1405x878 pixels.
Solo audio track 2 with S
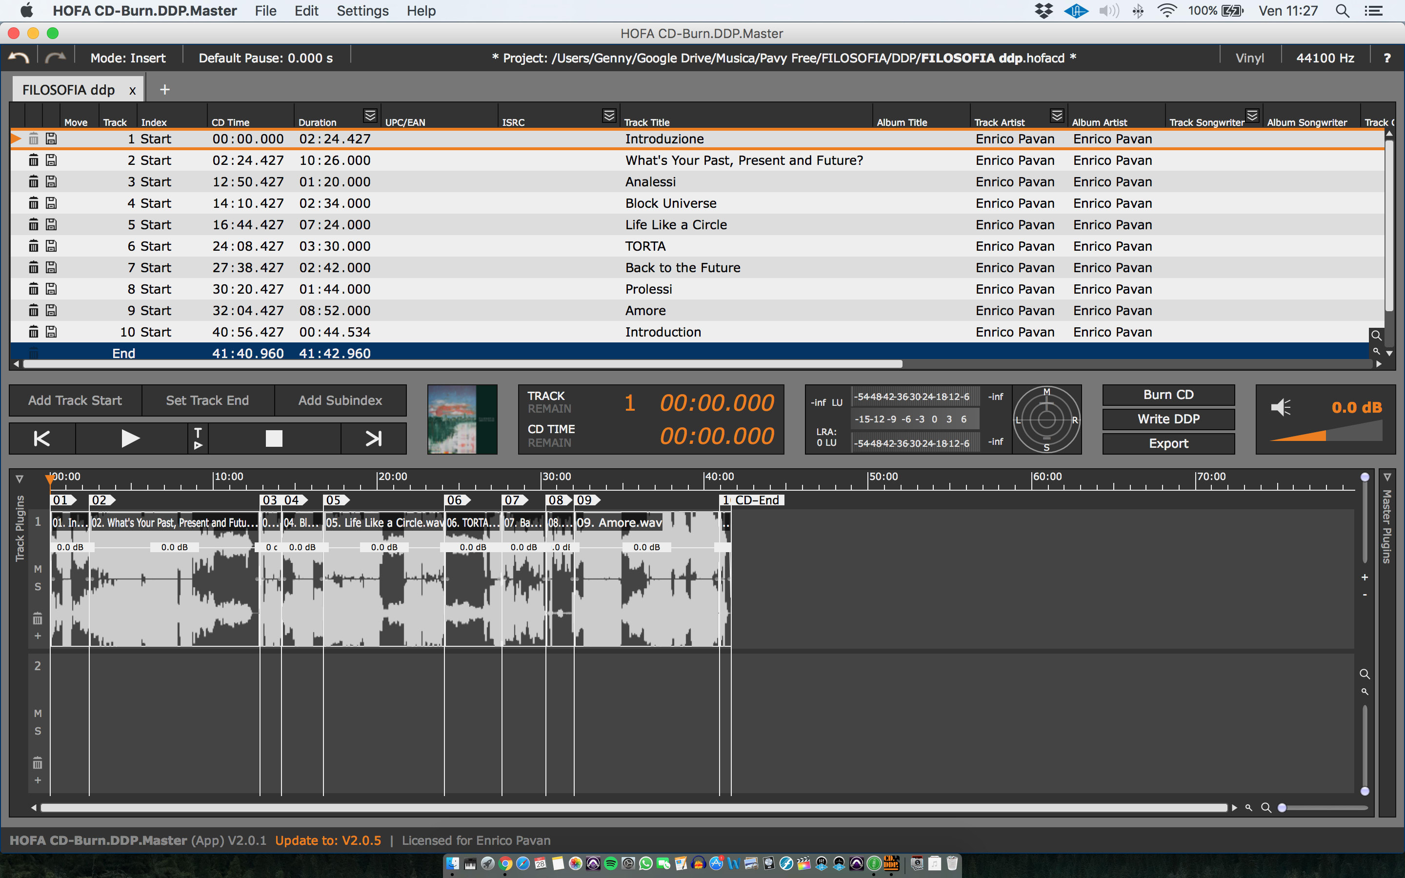click(x=38, y=731)
